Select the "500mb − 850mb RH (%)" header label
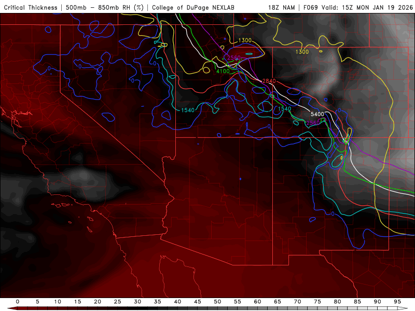415x311 pixels. 105,7
